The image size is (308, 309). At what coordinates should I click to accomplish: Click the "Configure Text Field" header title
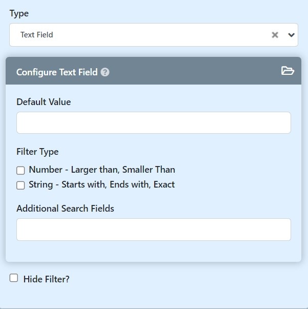(57, 72)
